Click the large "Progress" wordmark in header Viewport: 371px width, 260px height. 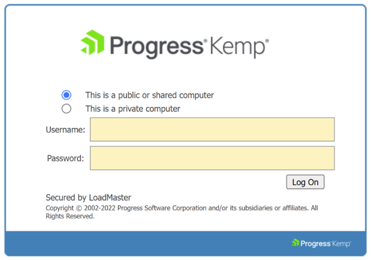(x=156, y=47)
